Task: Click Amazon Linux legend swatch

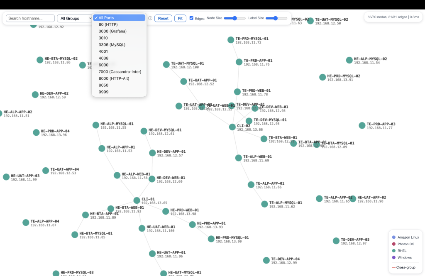Action: click(394, 237)
